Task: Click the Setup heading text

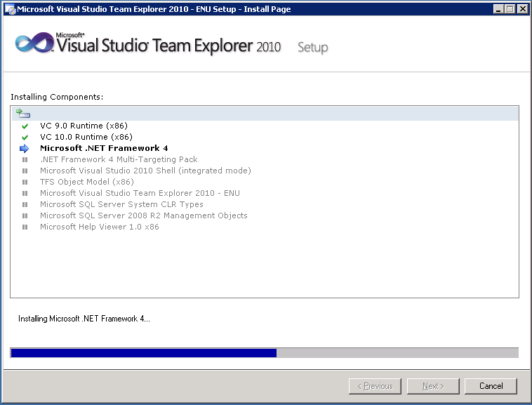Action: click(313, 47)
